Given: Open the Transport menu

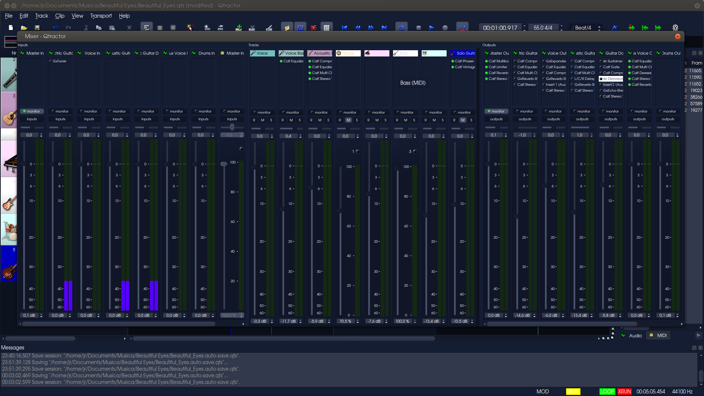Looking at the screenshot, I should click(x=101, y=16).
